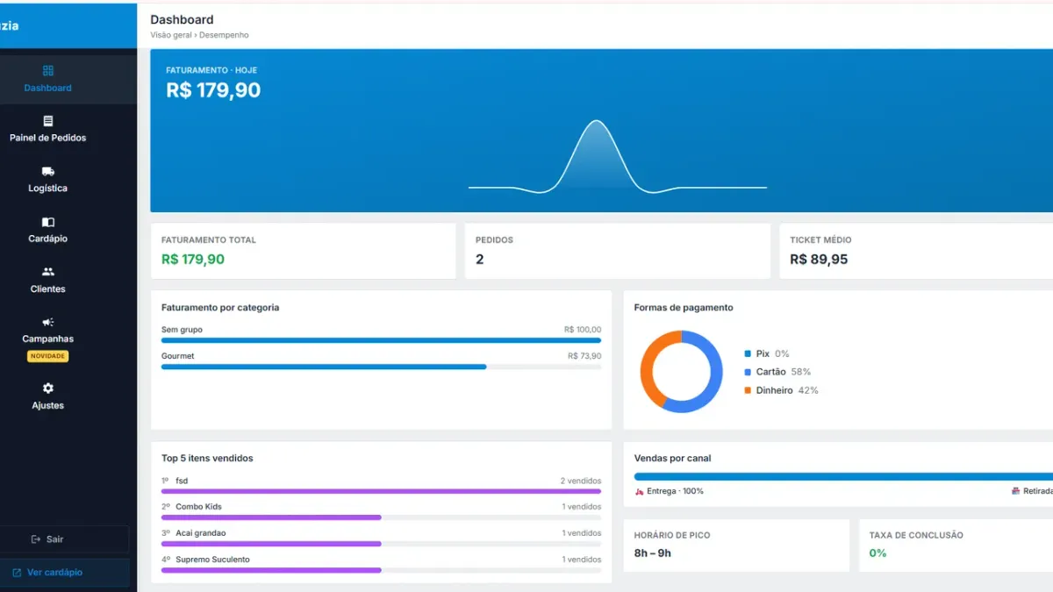Image resolution: width=1053 pixels, height=592 pixels.
Task: Click the Cartão legend color swatch
Action: point(748,372)
